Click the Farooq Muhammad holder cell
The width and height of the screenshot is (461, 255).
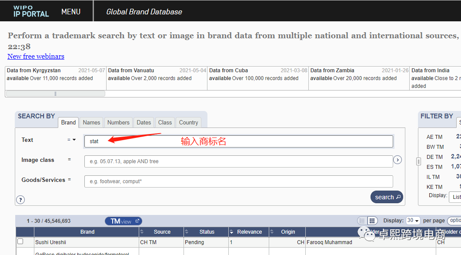[x=371, y=242]
